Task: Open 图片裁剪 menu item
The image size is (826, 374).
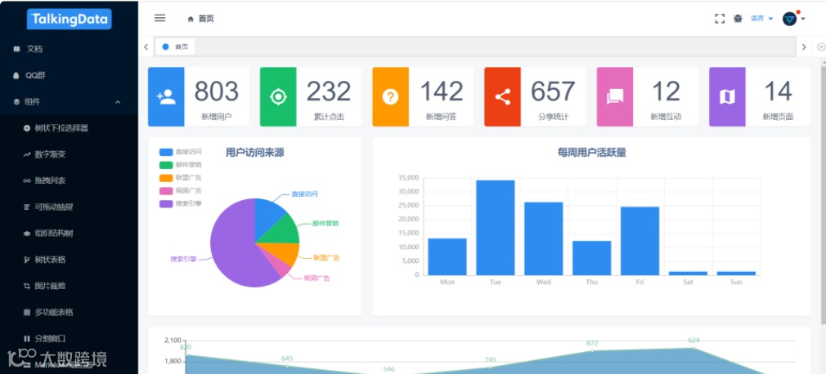Action: click(69, 286)
